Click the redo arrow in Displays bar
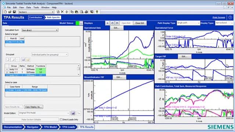Screen dimensions: 235x132 pyautogui.click(x=117, y=23)
